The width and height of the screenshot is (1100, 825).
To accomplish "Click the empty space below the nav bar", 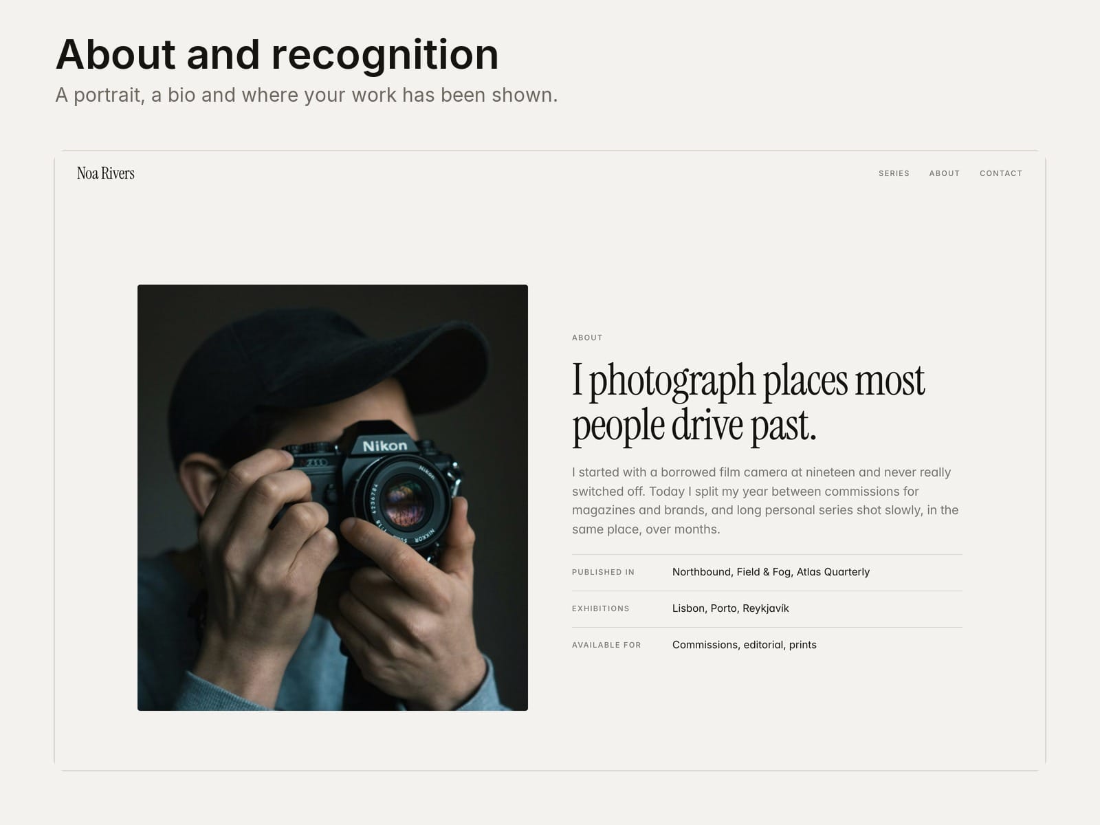I will pyautogui.click(x=550, y=234).
